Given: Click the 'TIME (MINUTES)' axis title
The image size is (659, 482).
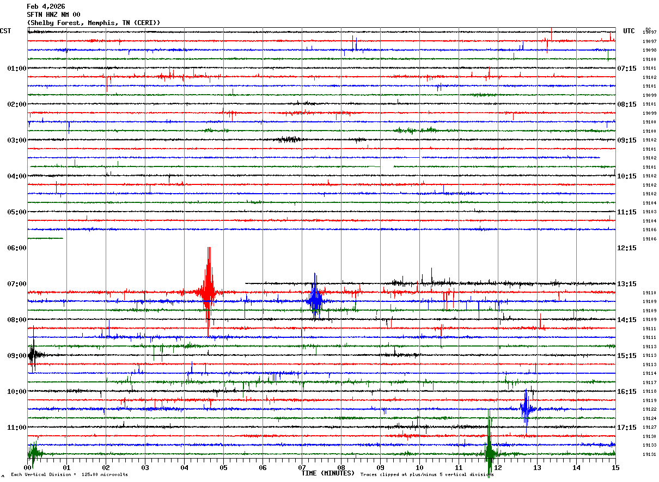Looking at the screenshot, I should coord(328,473).
